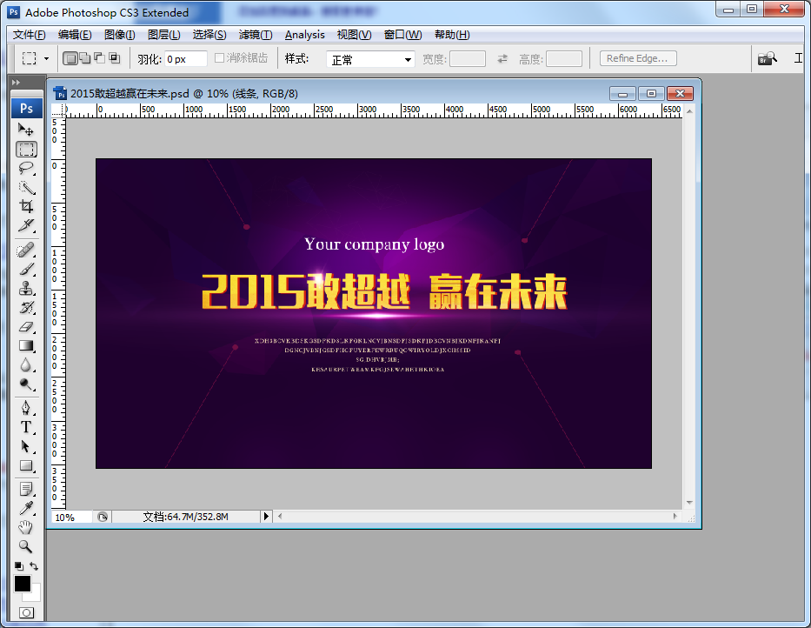811x628 pixels.
Task: Open the 选择(S) menu
Action: click(209, 35)
